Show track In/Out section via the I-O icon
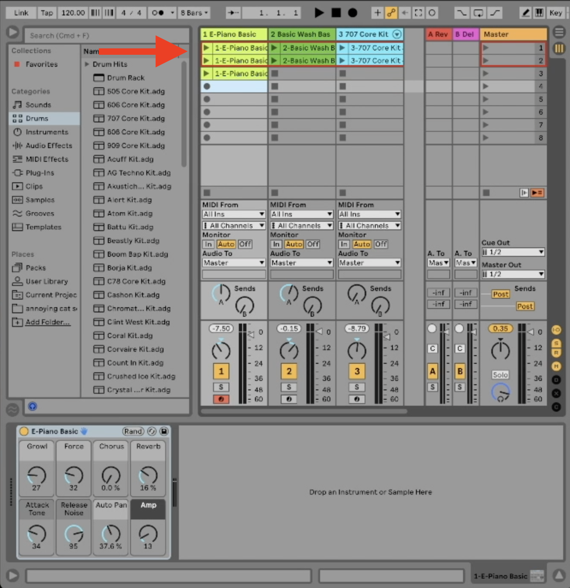 tap(556, 330)
